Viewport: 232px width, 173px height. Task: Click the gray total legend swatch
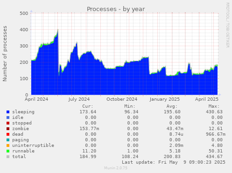[x=8, y=157]
